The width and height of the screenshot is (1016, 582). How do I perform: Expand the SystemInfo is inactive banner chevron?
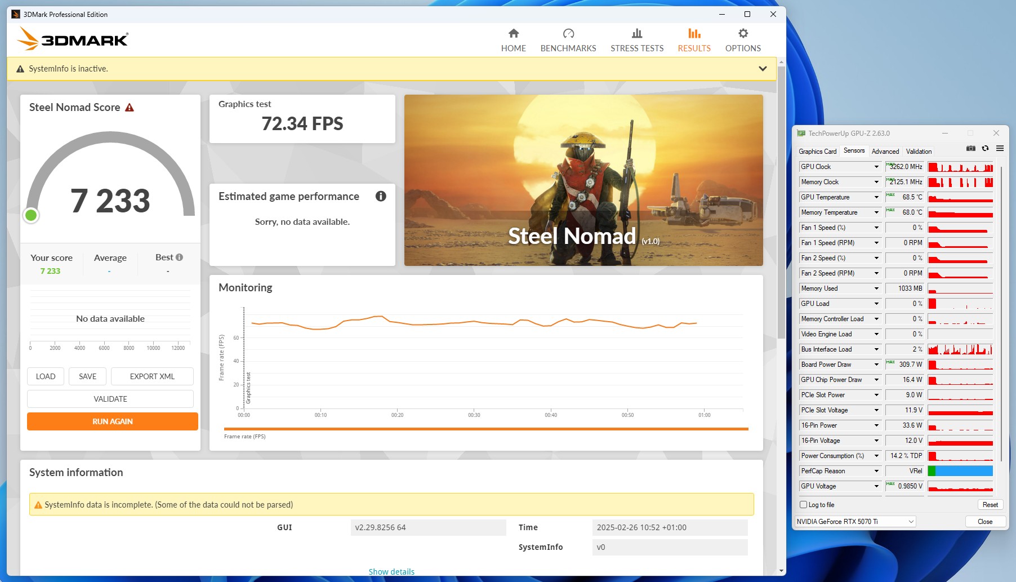763,69
